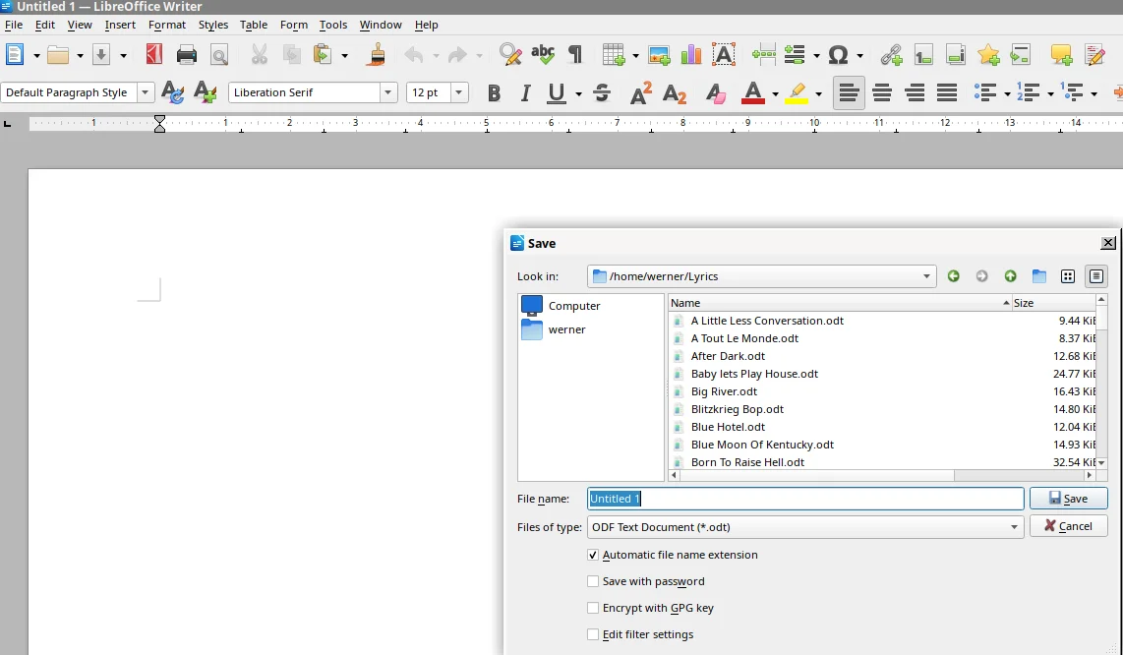Click the Save document toolbar icon
Screen dimensions: 1123x655
point(101,54)
